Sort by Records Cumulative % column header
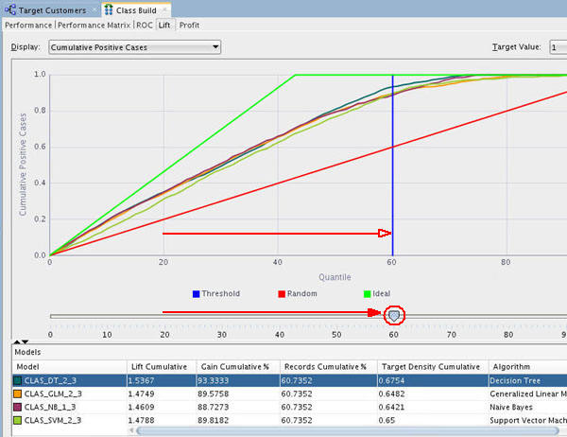This screenshot has height=437, width=567. tap(329, 367)
